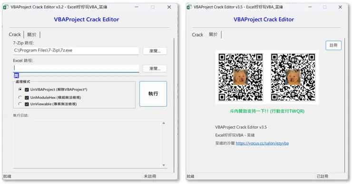Click the Excel好好玩VBA - 菜緒 author text
The height and width of the screenshot is (184, 352).
click(235, 135)
